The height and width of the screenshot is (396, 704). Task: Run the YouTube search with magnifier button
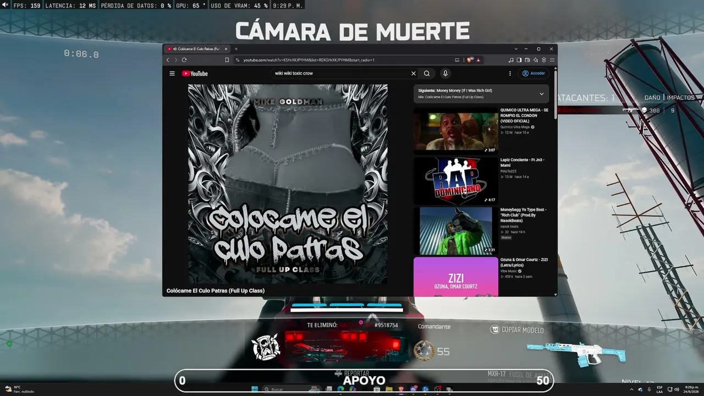pos(427,73)
